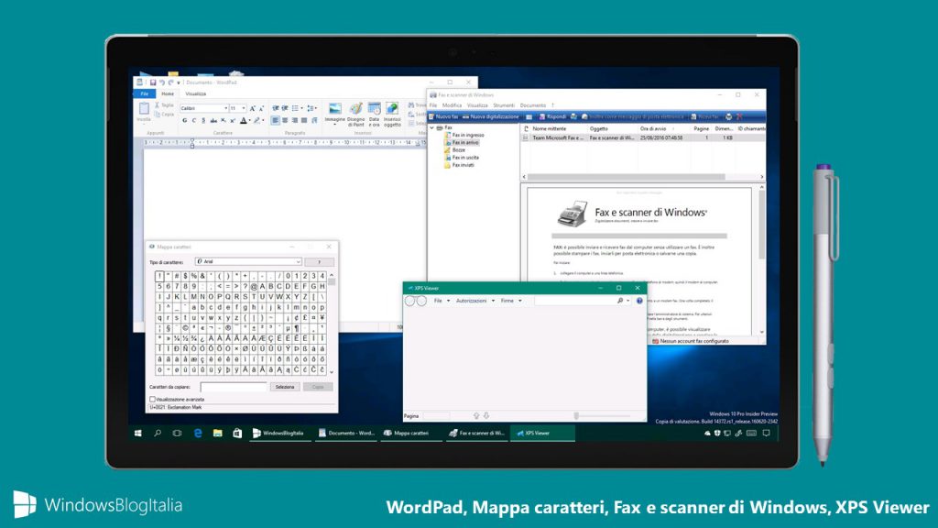This screenshot has width=938, height=528.
Task: Undo last action in WordPad title bar
Action: coord(161,82)
